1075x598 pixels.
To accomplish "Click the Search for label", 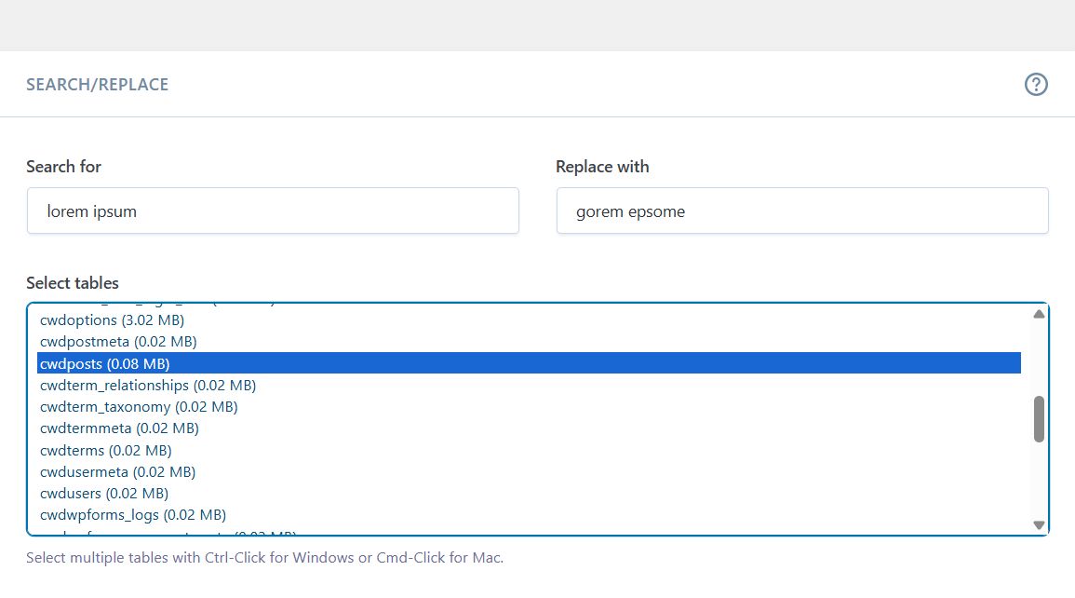I will point(63,167).
